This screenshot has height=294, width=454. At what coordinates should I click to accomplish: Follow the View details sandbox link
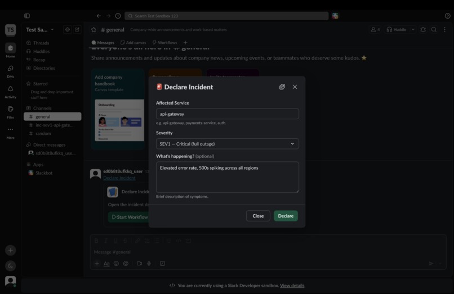point(292,286)
